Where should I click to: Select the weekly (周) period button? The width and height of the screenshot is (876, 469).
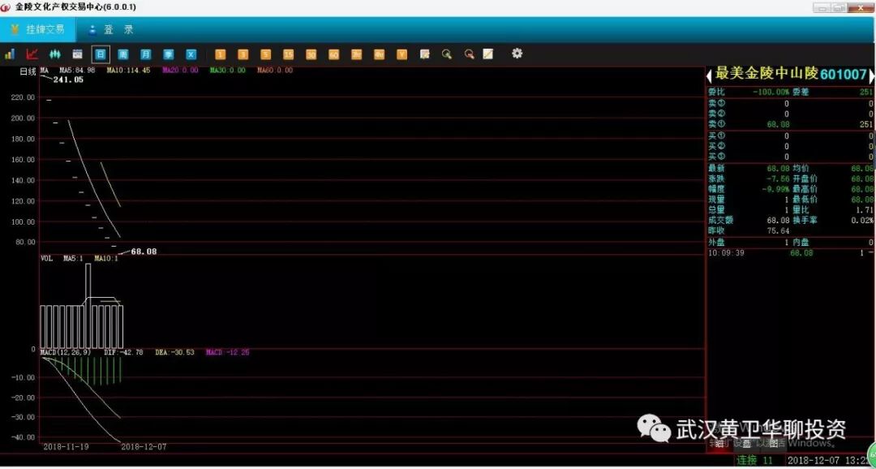click(x=123, y=54)
